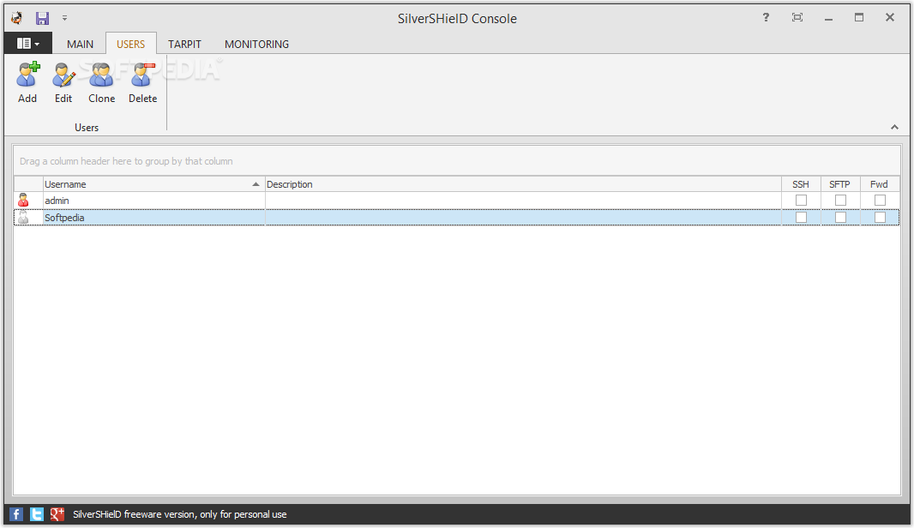Select the admin username row
The height and width of the screenshot is (528, 914).
(456, 201)
